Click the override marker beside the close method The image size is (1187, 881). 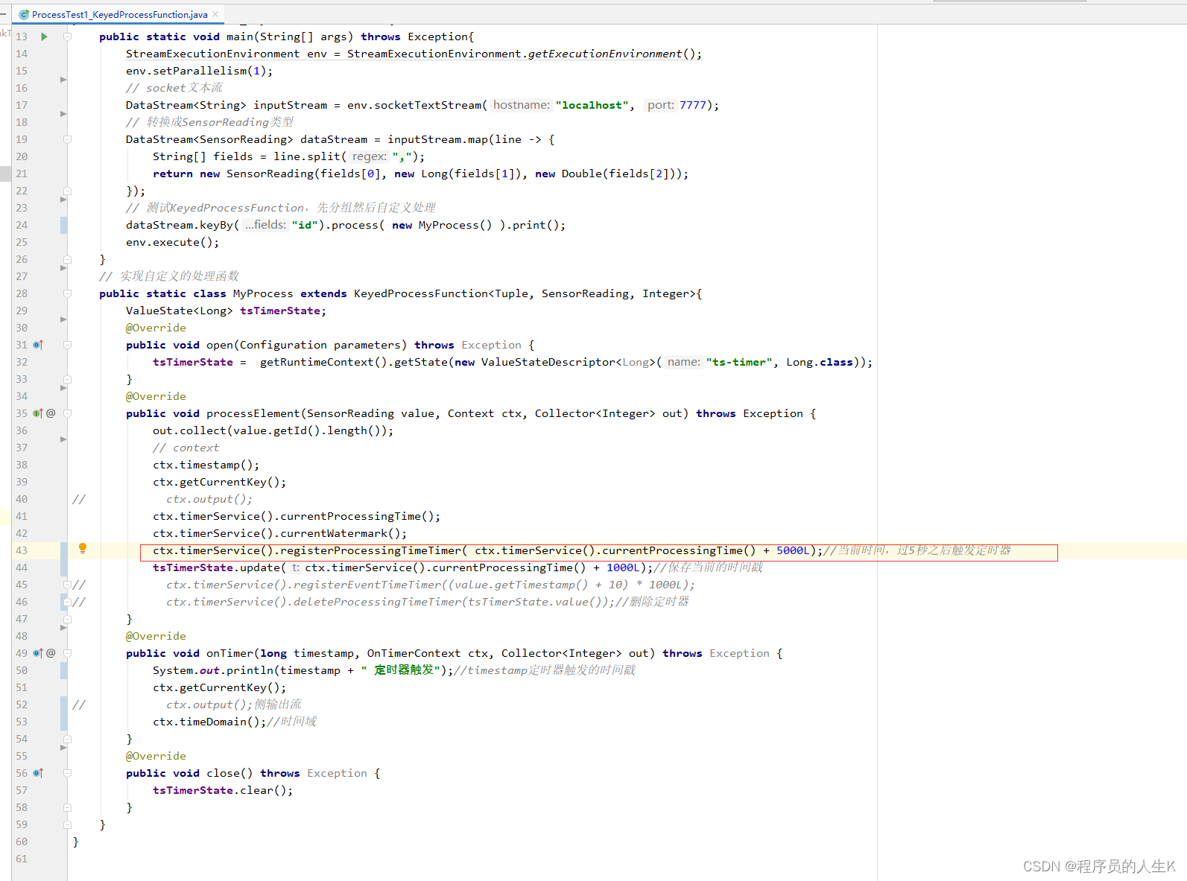pyautogui.click(x=38, y=773)
